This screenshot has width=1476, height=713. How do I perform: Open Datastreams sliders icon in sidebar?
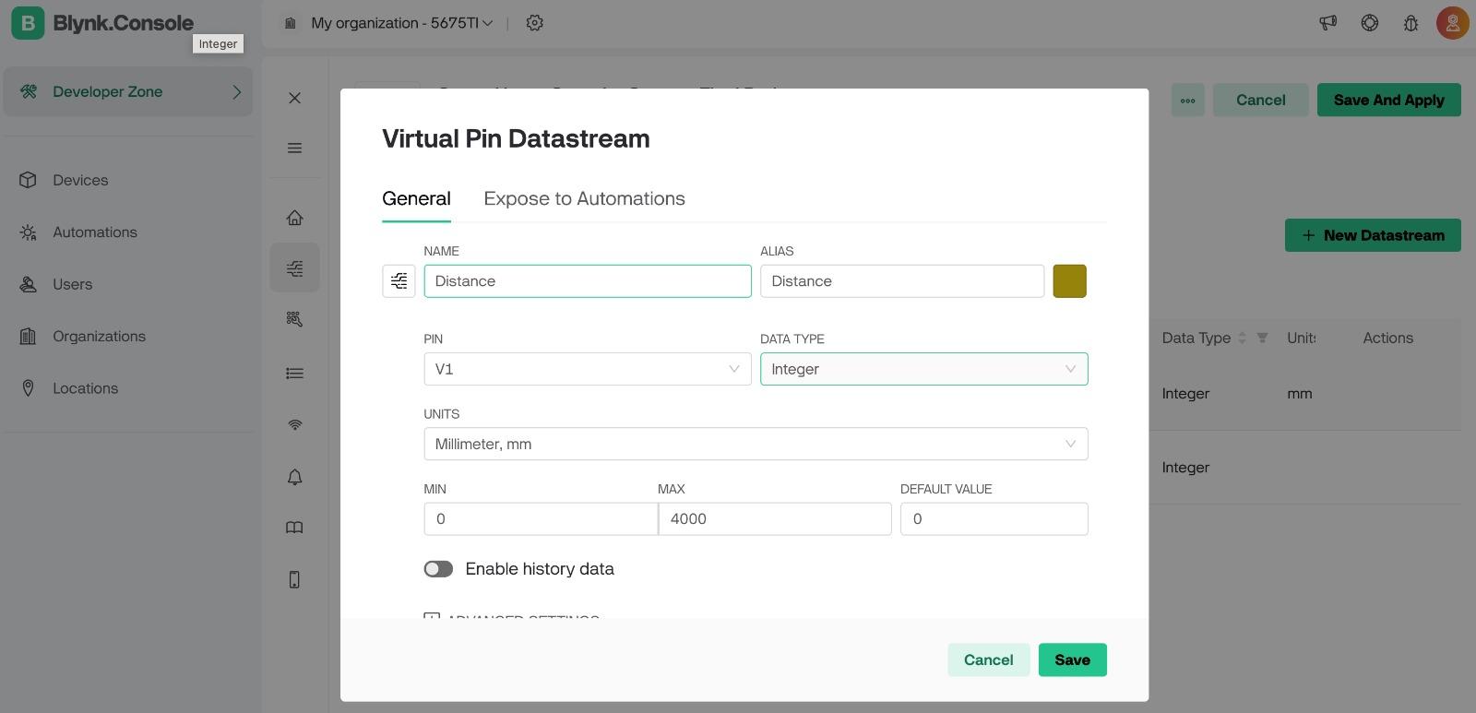(294, 267)
